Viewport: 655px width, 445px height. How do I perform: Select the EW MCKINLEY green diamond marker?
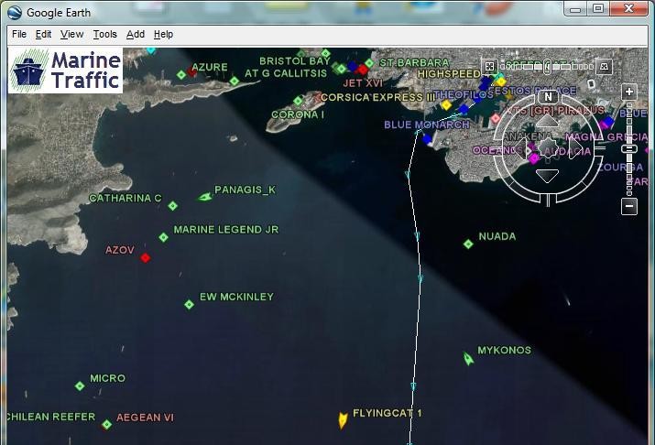pos(189,305)
